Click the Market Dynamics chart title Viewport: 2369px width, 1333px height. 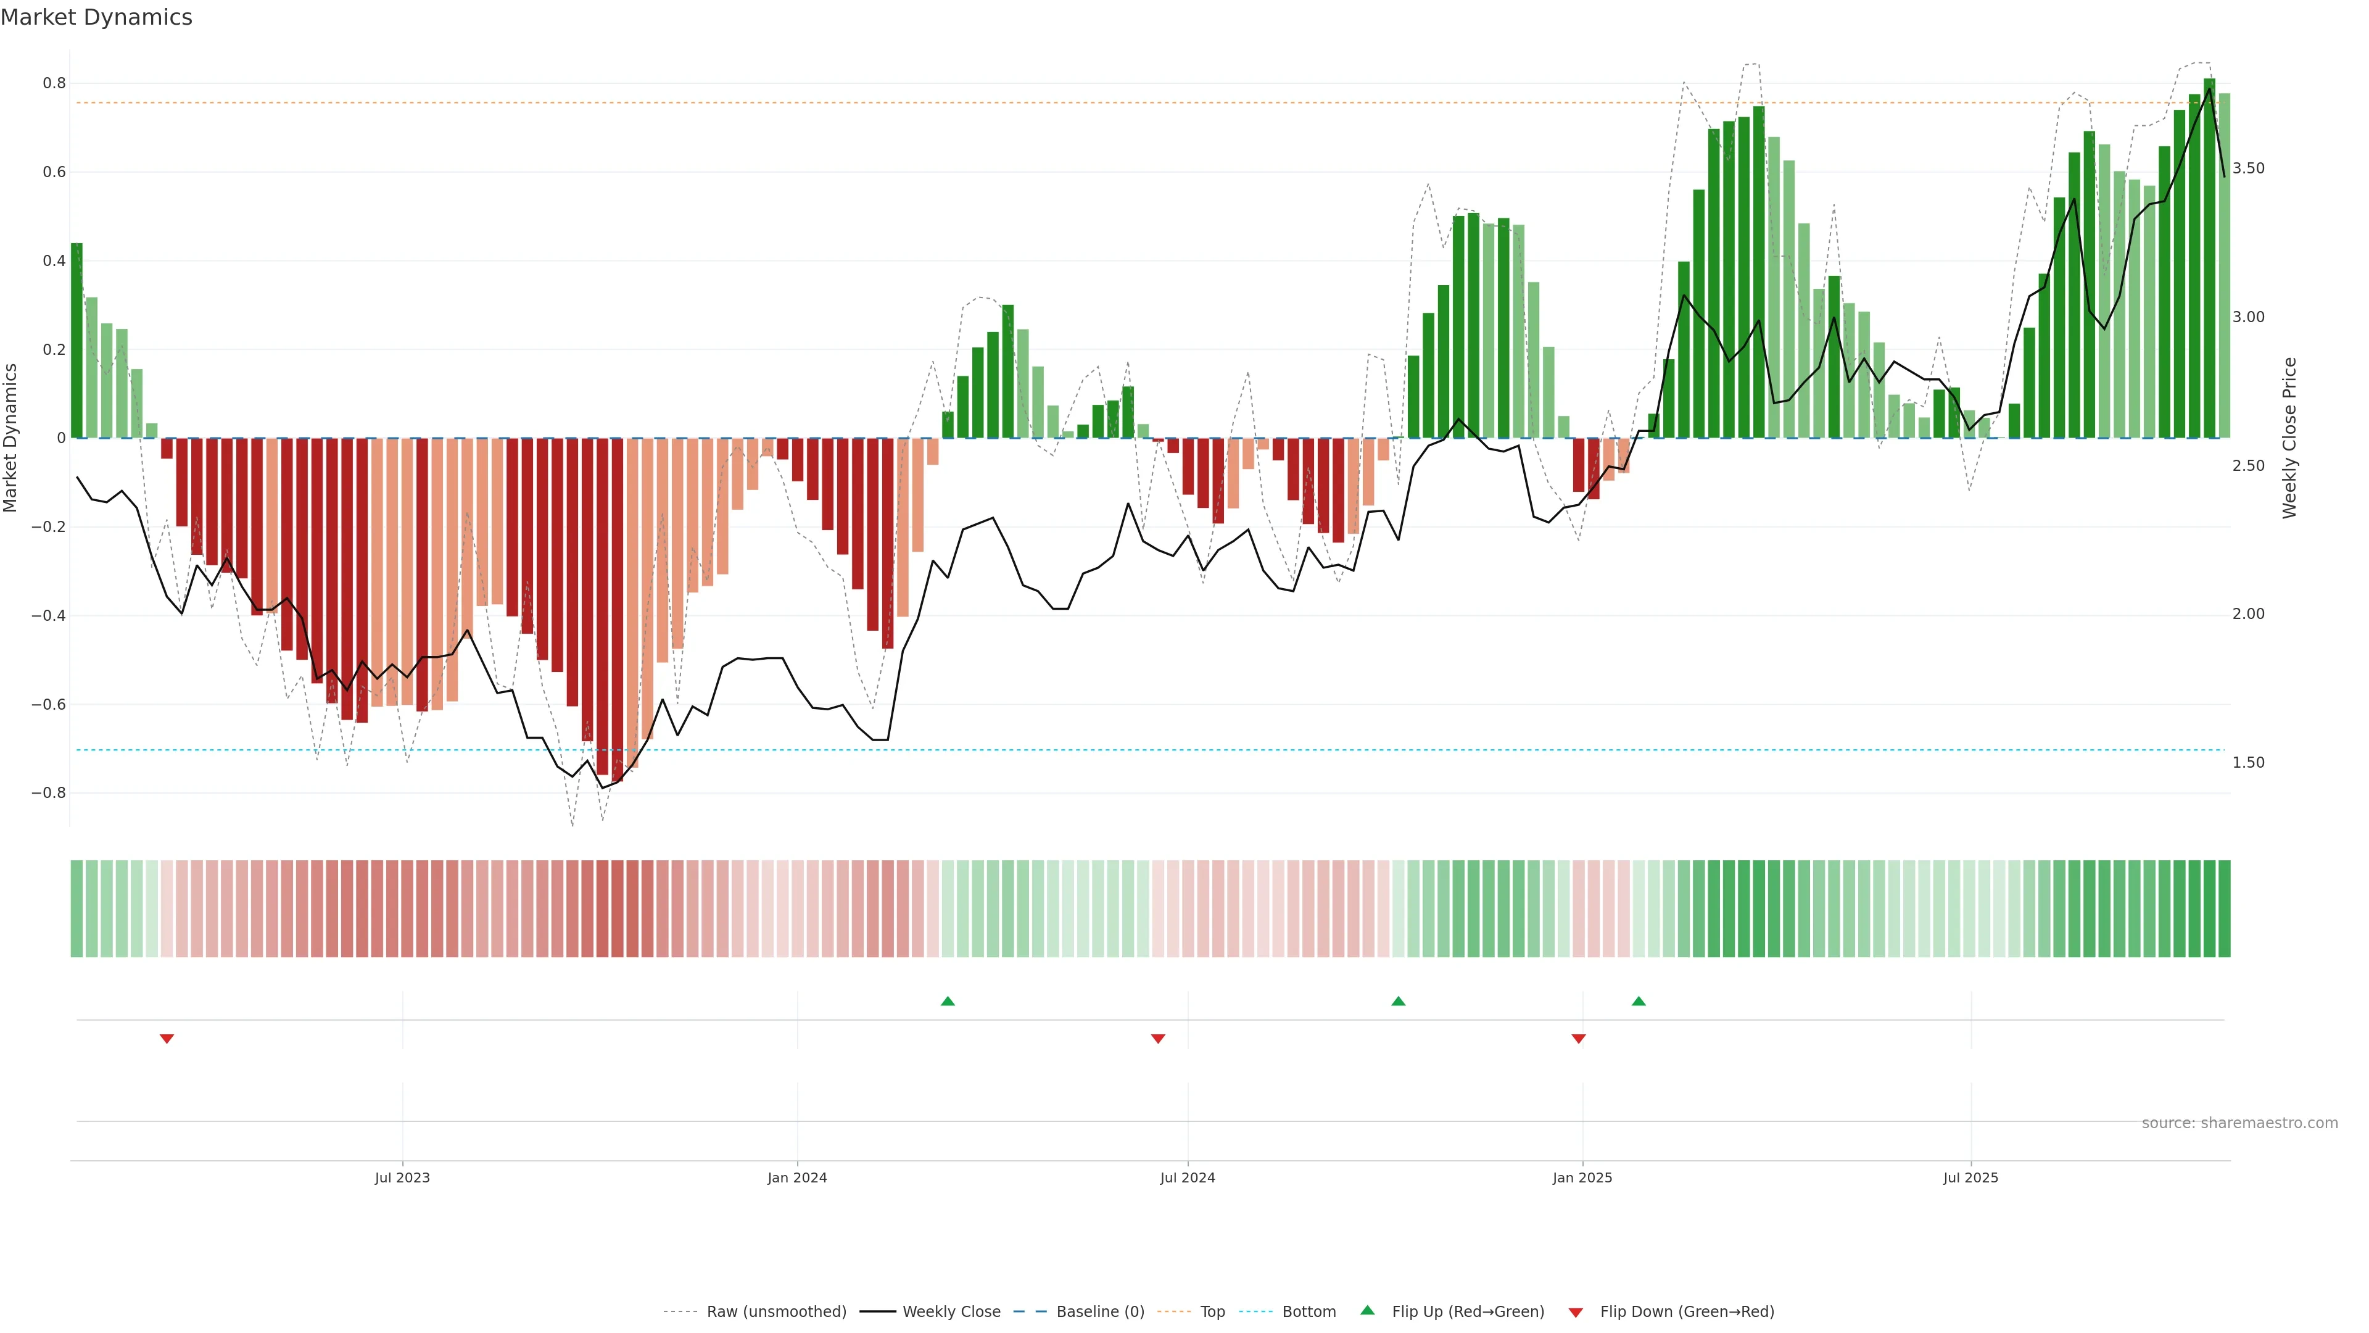(x=97, y=17)
